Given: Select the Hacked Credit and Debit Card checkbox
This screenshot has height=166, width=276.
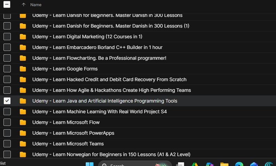Looking at the screenshot, I should click(7, 79).
